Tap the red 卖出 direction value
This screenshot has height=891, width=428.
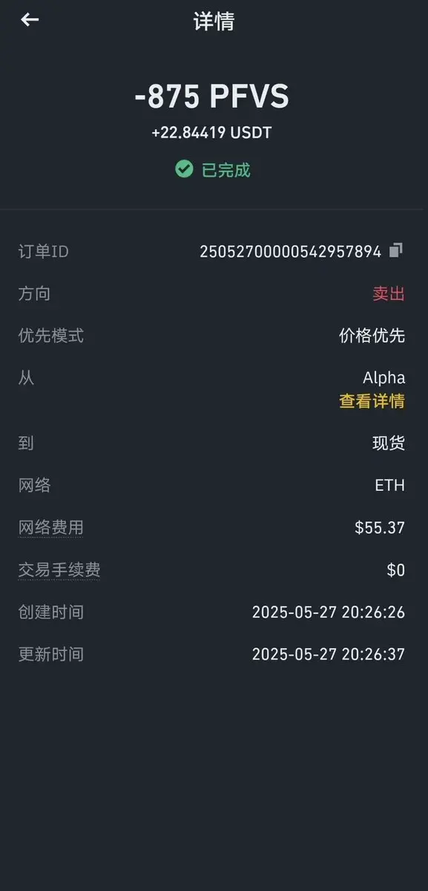(x=389, y=294)
